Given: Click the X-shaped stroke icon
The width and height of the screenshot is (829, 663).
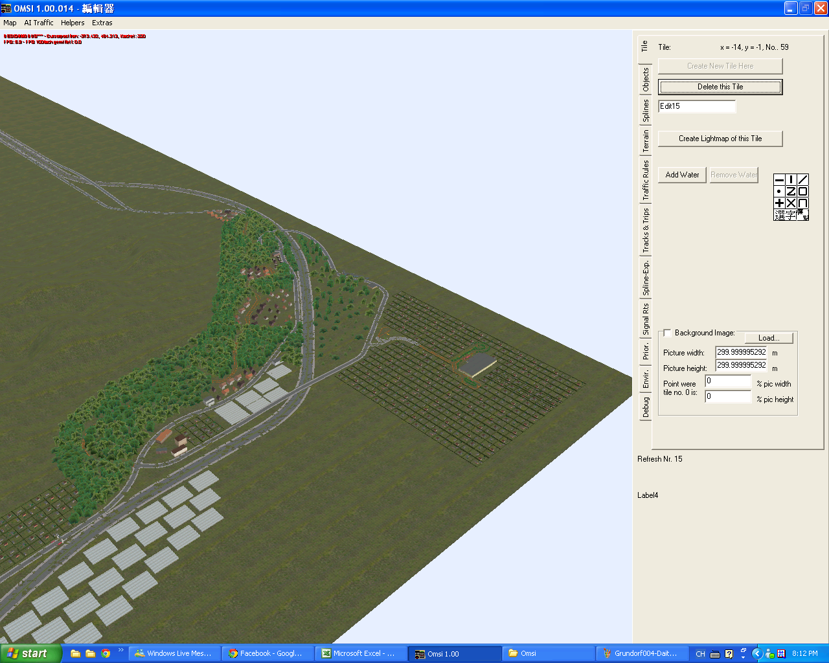Looking at the screenshot, I should point(791,203).
